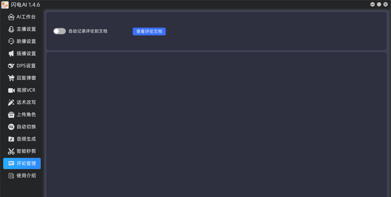Toggle 自动记录评论到文档 switch
Screen dimensions: 391x197
coord(59,31)
